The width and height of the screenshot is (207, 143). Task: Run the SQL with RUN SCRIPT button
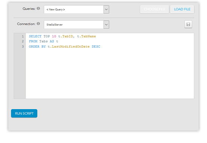pyautogui.click(x=24, y=113)
